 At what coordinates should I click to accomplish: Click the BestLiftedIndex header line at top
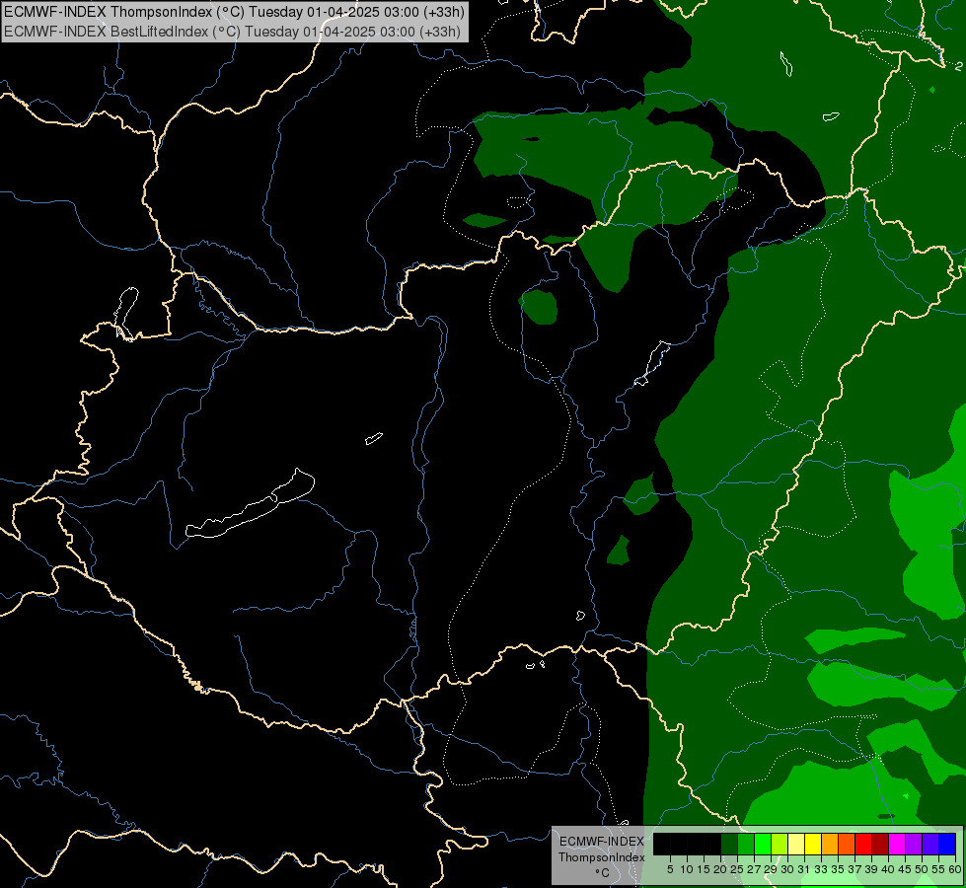tap(232, 31)
